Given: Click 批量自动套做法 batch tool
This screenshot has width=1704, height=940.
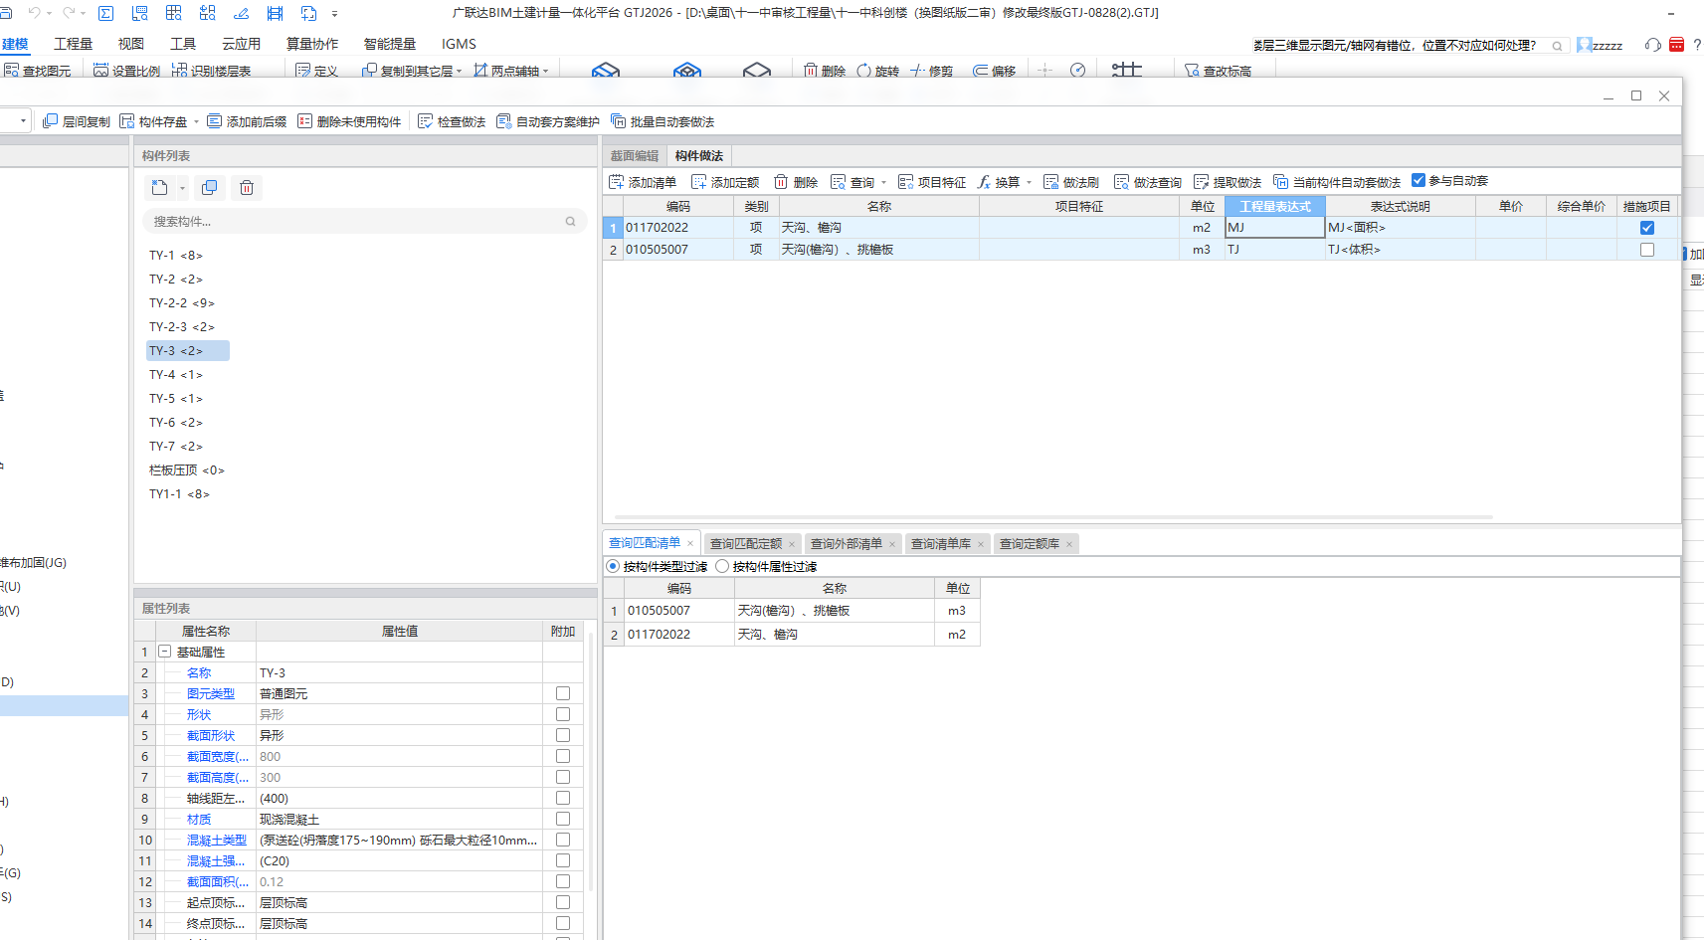Looking at the screenshot, I should pyautogui.click(x=663, y=121).
